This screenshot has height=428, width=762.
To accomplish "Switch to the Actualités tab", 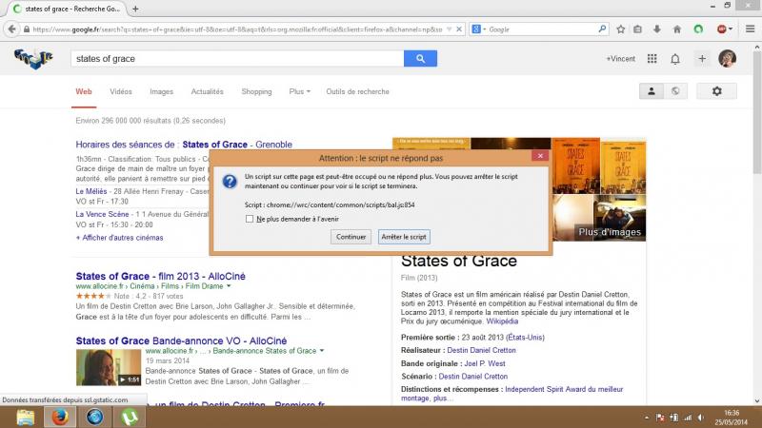I will [207, 91].
